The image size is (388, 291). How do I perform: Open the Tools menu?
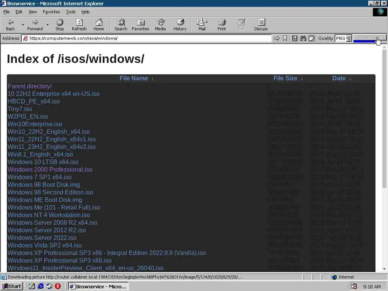[x=71, y=12]
